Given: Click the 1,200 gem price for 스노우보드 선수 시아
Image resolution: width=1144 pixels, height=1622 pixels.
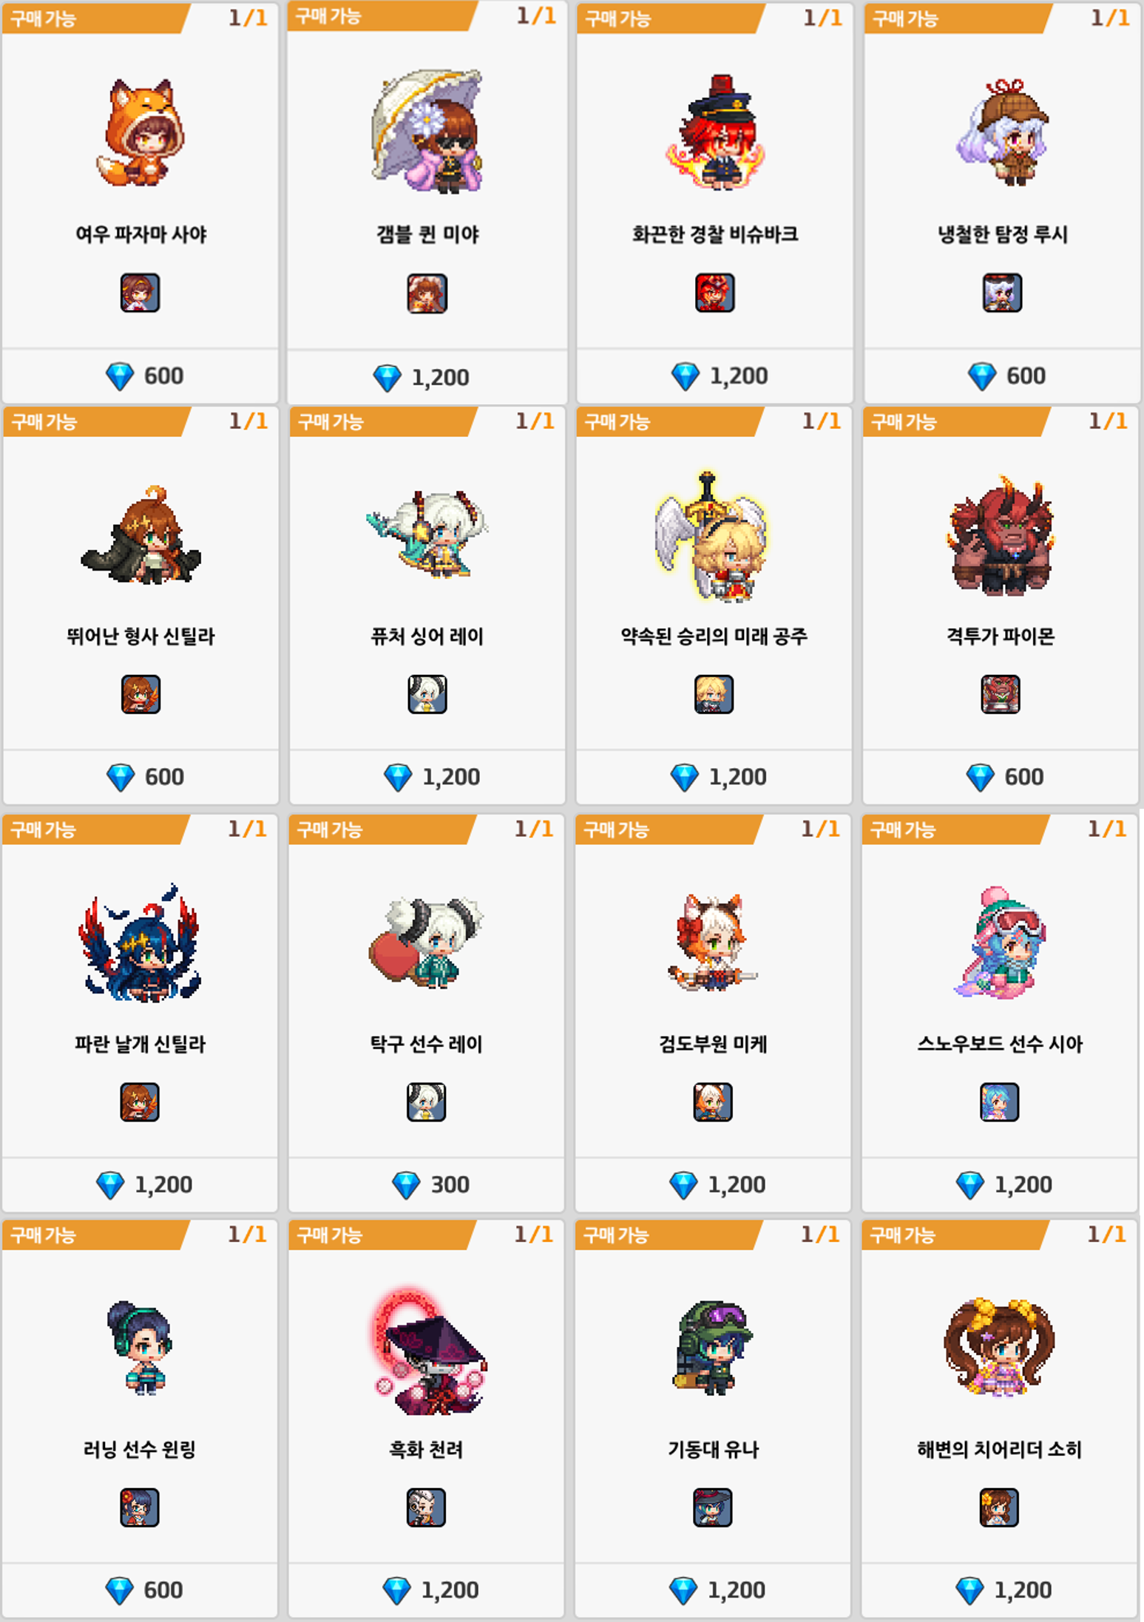Looking at the screenshot, I should click(x=1023, y=1185).
